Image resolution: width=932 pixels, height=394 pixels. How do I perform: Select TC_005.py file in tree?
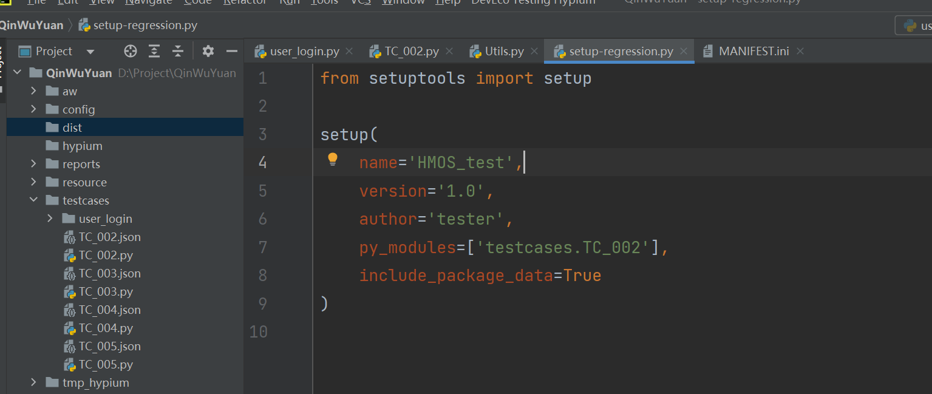(106, 365)
